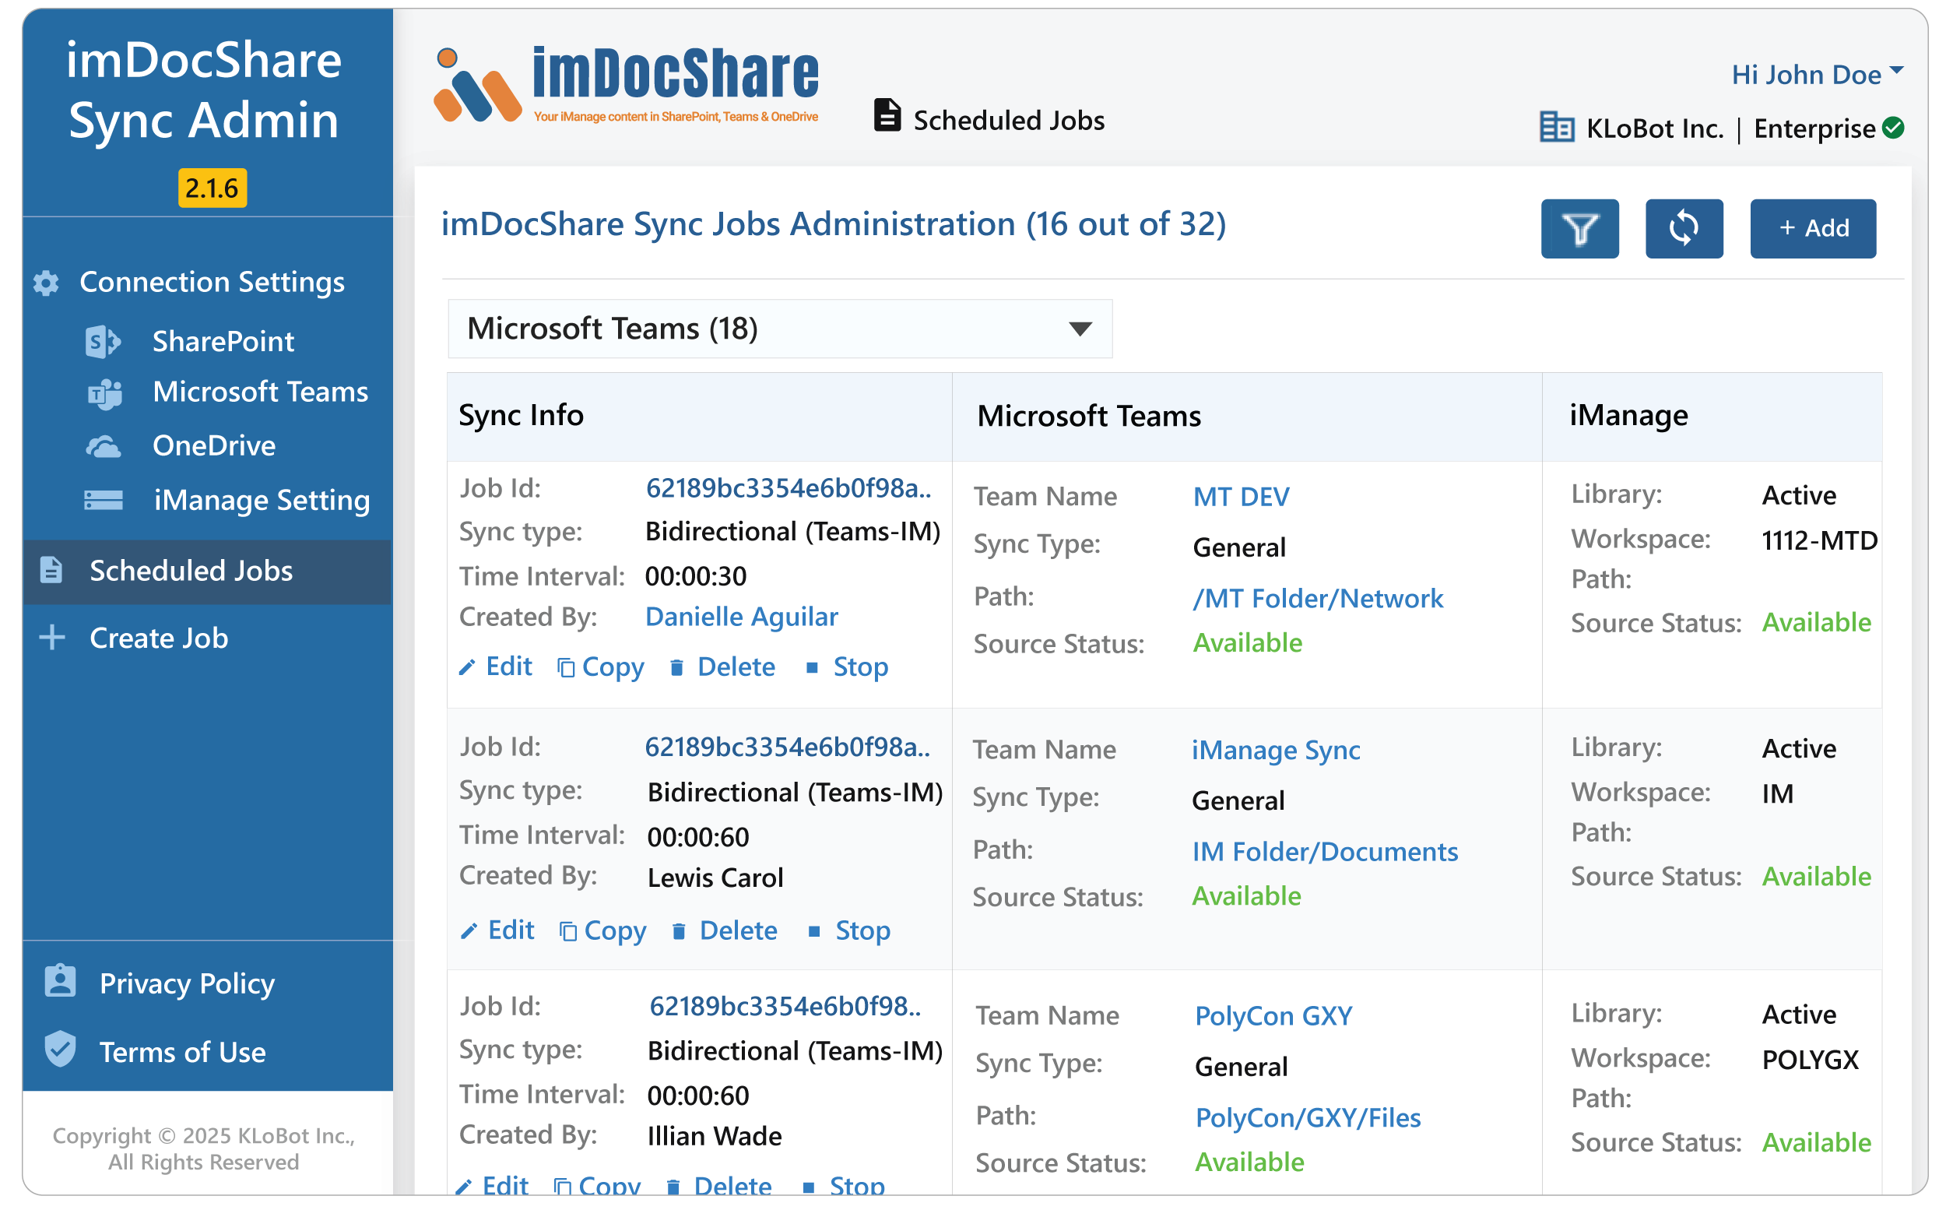The height and width of the screenshot is (1217, 1946).
Task: Click the refresh sync icon button
Action: 1683,229
